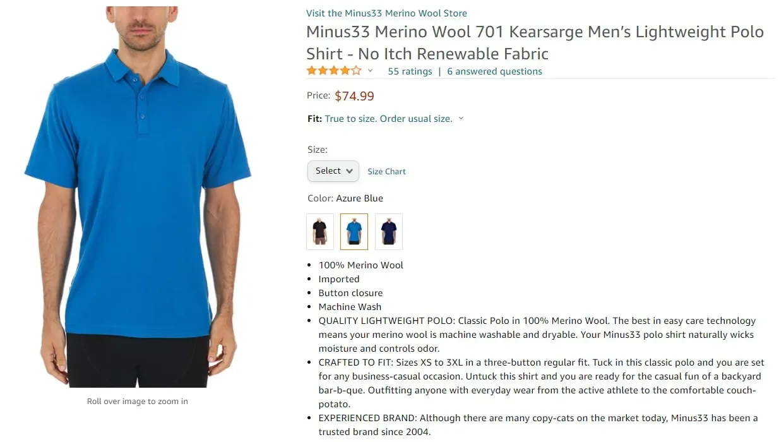Click the EXPERIENCED BRAND bullet text
Viewport: 779px width, 442px height.
538,425
